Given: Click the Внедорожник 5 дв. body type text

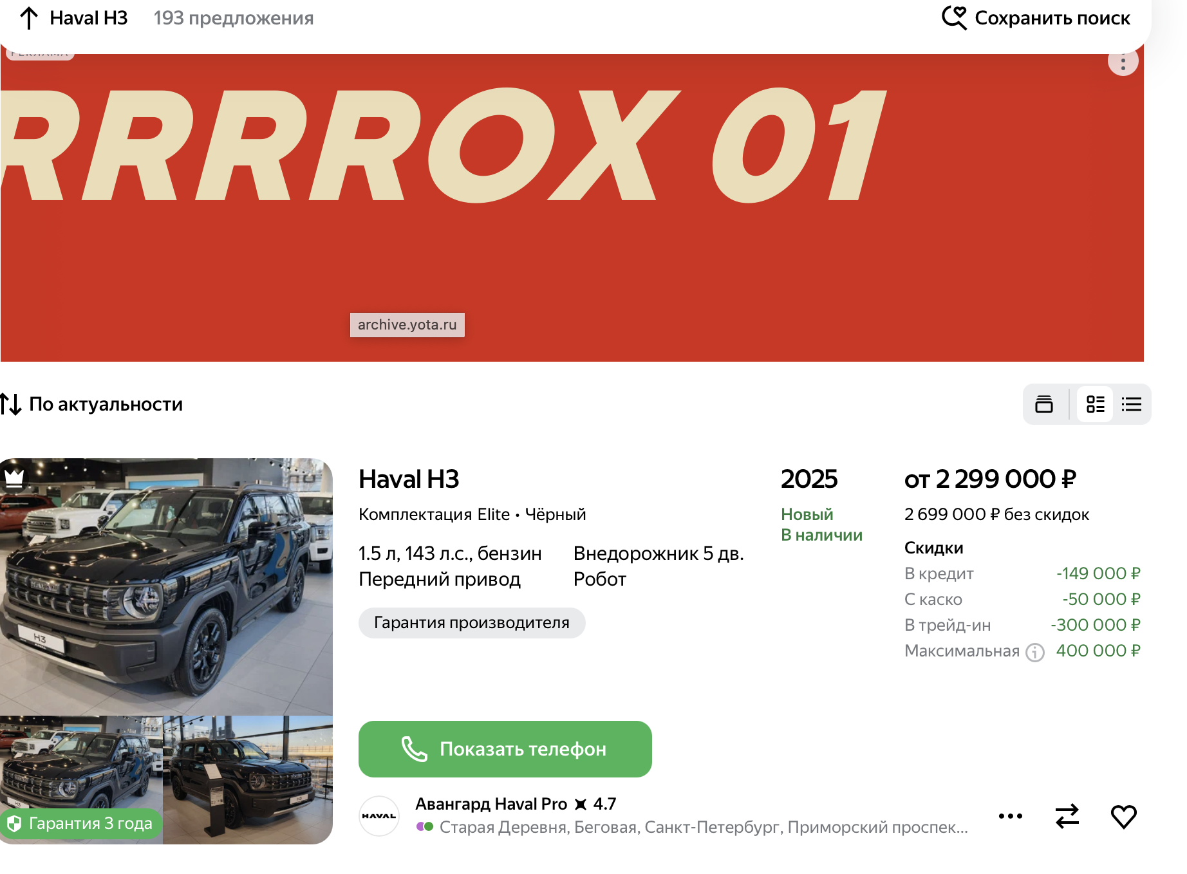Looking at the screenshot, I should point(659,553).
